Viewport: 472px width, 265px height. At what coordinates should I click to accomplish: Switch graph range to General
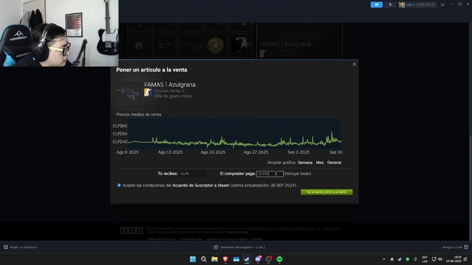[334, 162]
